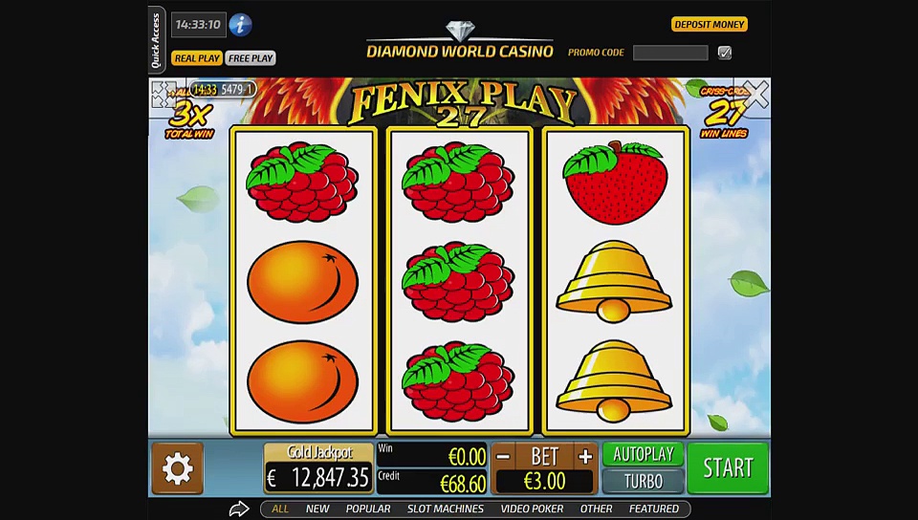The width and height of the screenshot is (918, 520).
Task: Open the gear settings button
Action: (x=178, y=468)
